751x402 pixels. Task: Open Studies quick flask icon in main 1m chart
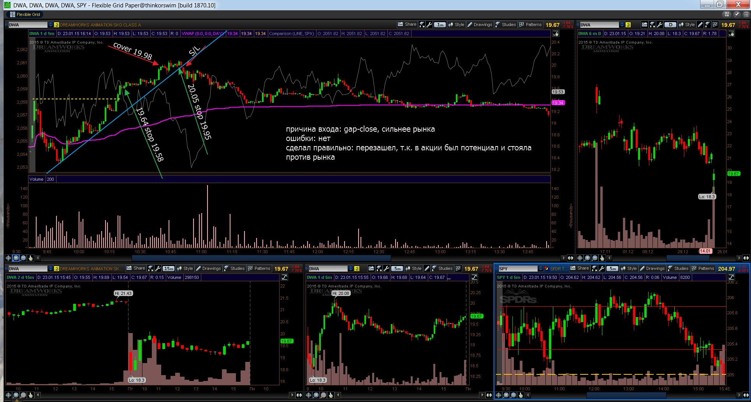pyautogui.click(x=422, y=25)
